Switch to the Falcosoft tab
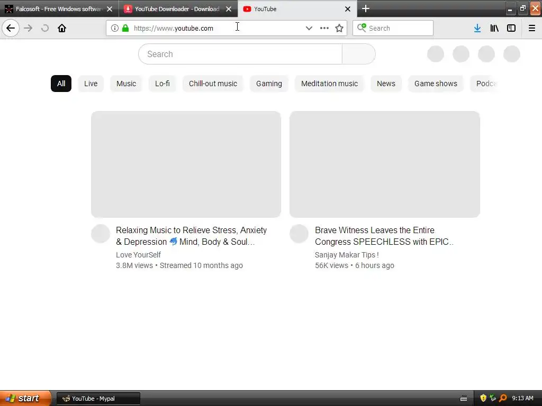This screenshot has width=542, height=406. point(59,9)
